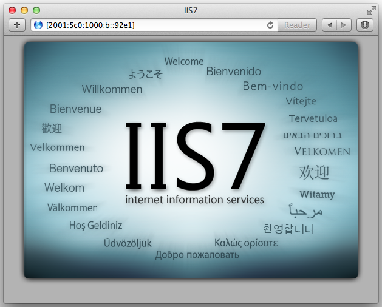This screenshot has width=382, height=307.
Task: Click the 'Bem-vindo' text
Action: coord(273,86)
